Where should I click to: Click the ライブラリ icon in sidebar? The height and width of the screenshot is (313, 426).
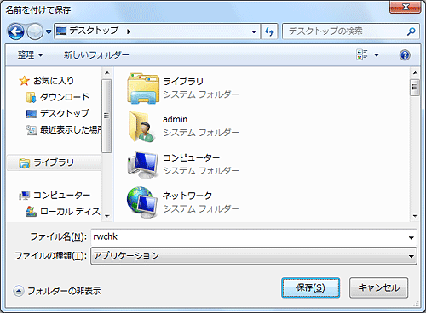pyautogui.click(x=24, y=163)
